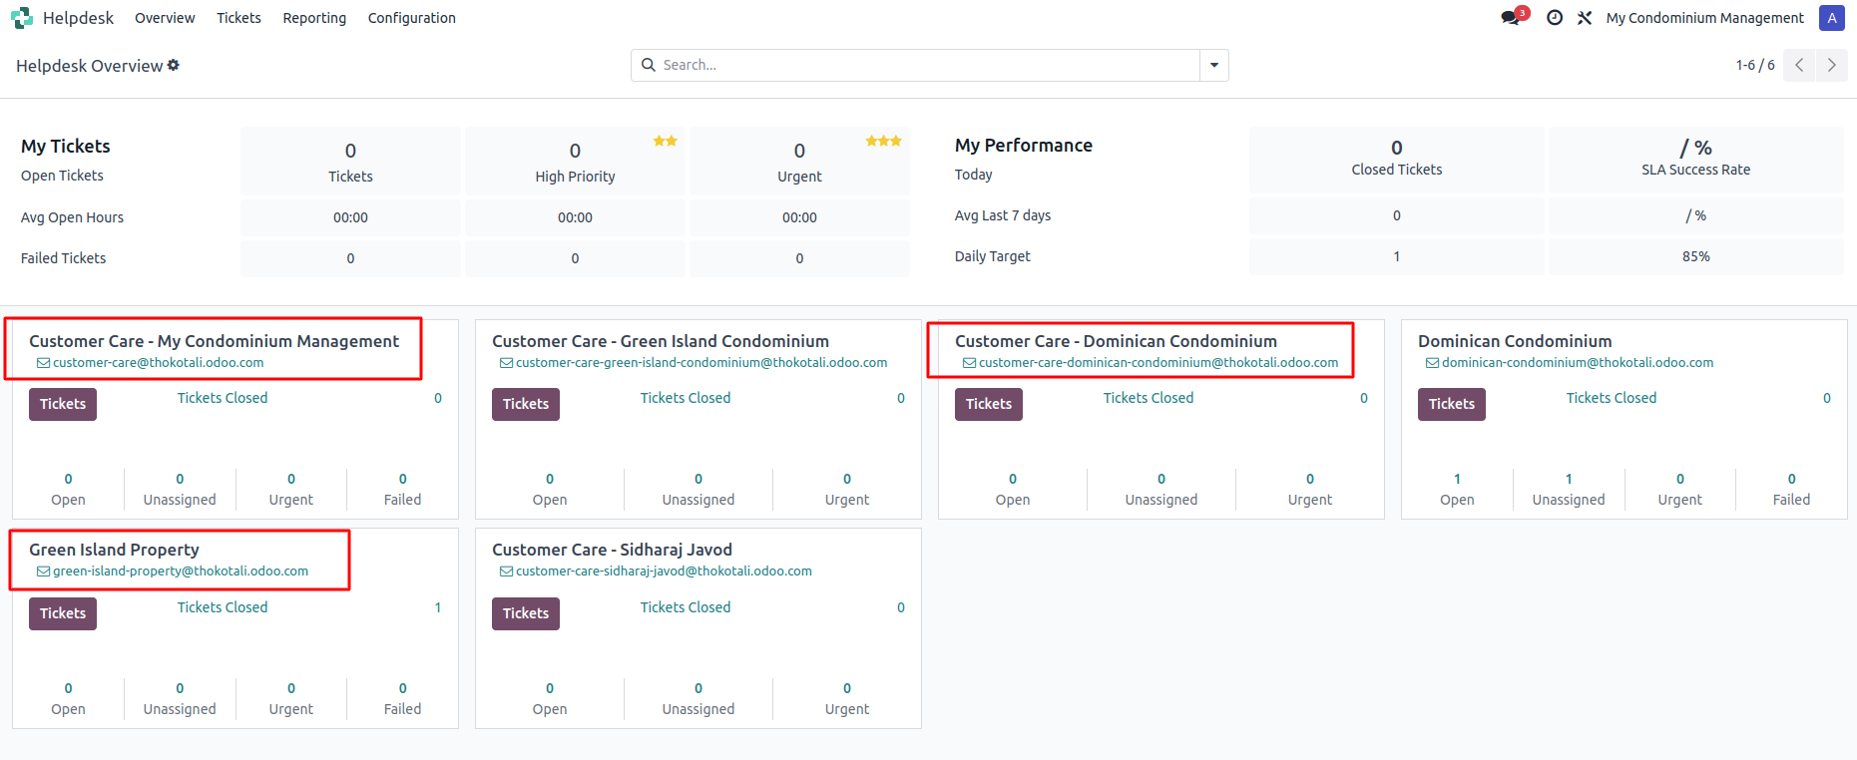This screenshot has width=1857, height=760.
Task: Click Tickets button on Dominican Condominium card
Action: point(1451,404)
